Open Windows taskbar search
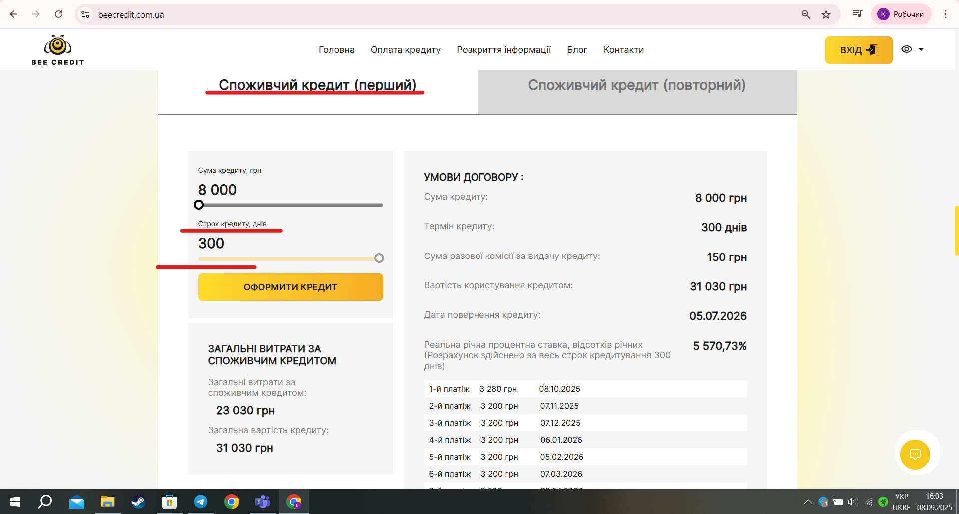959x514 pixels. (45, 502)
